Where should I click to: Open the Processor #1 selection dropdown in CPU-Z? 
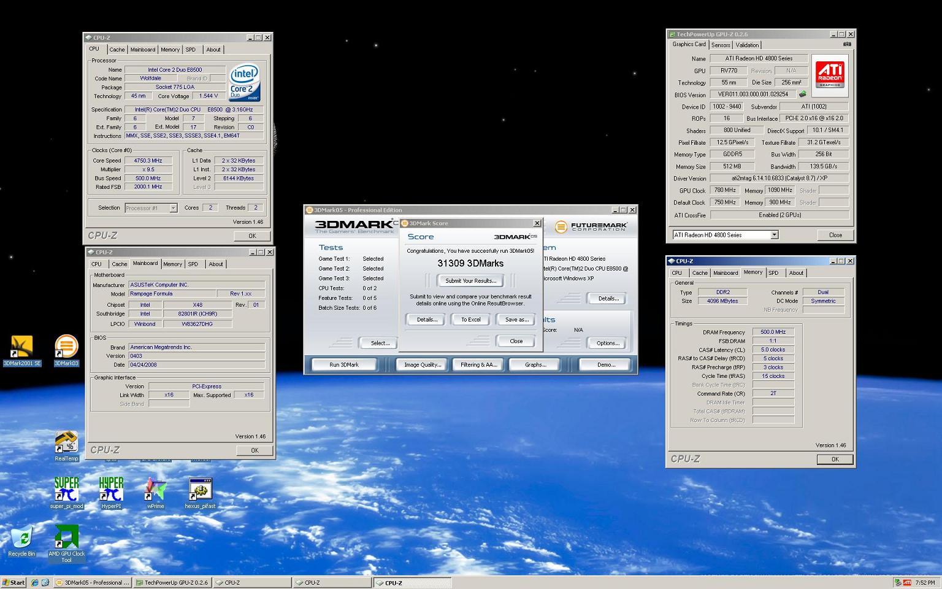point(173,208)
